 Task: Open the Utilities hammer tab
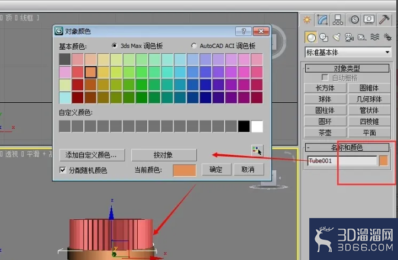click(x=384, y=19)
